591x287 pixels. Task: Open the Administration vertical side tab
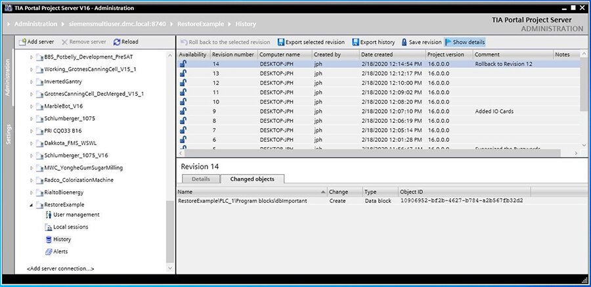9,77
